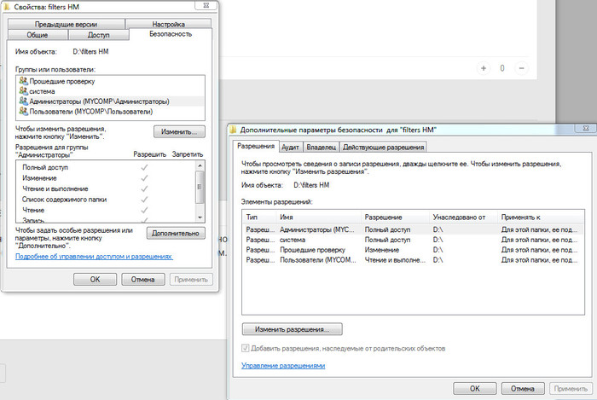597x400 pixels.
Task: Click the Унаследовано от column header
Action: tap(463, 217)
